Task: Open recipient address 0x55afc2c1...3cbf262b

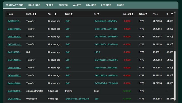Action: pyautogui.click(x=106, y=68)
